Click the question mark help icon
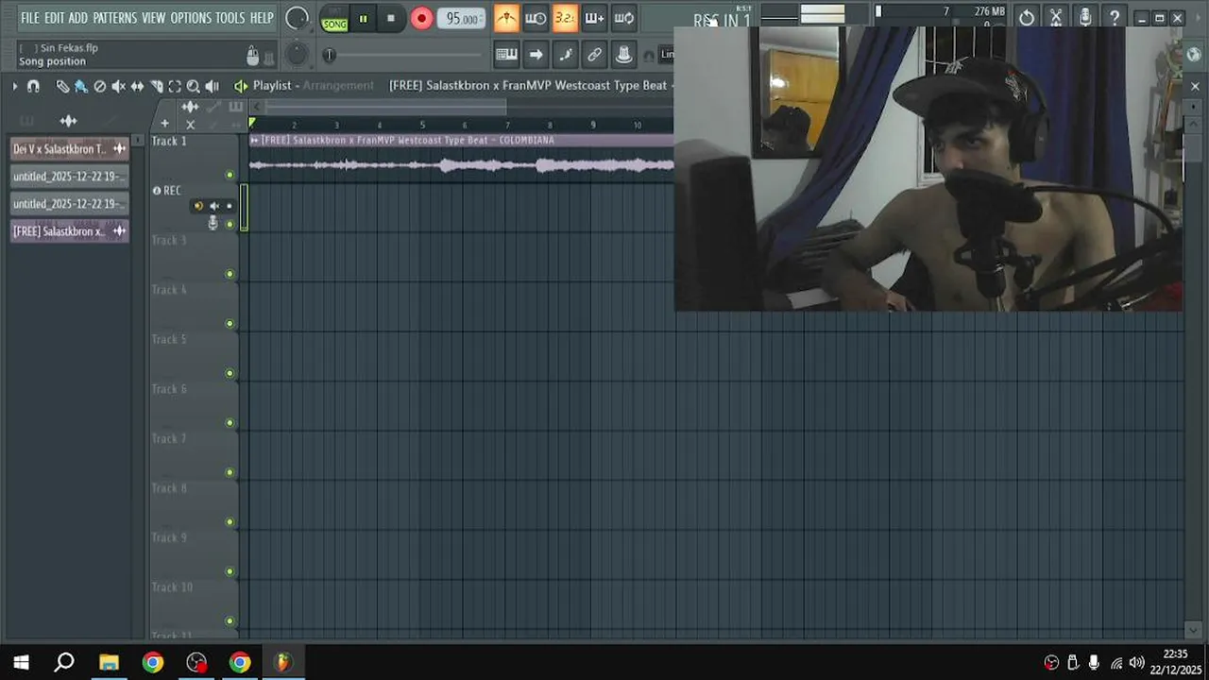Viewport: 1209px width, 680px height. 1115,18
